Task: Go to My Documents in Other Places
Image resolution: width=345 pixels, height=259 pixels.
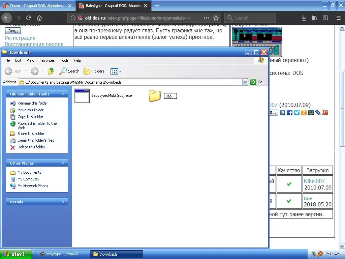Action: (x=29, y=172)
